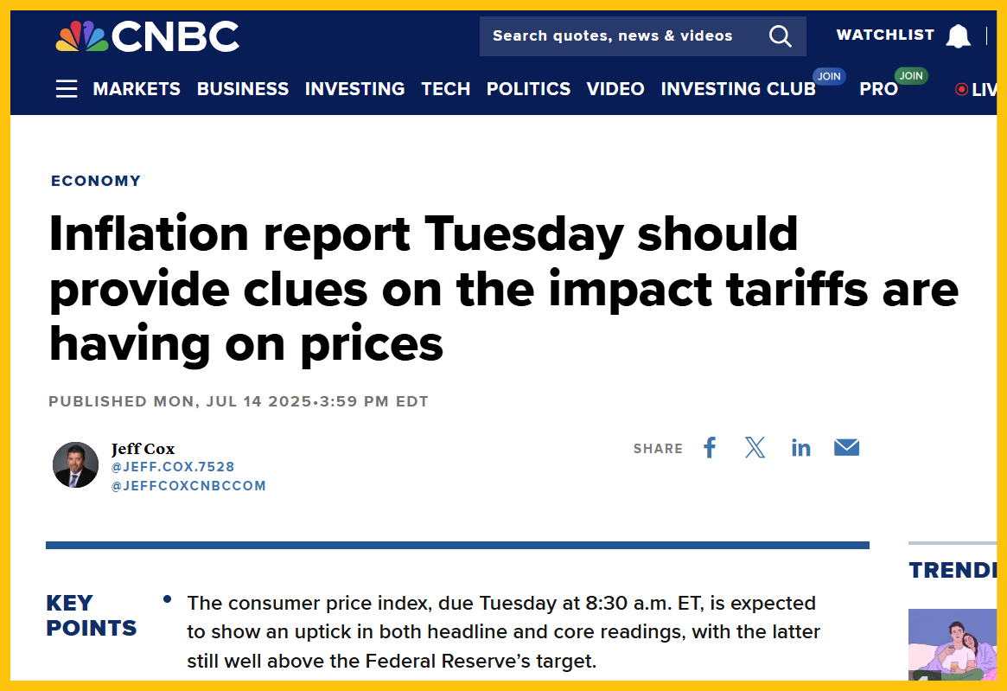
Task: Open the hamburger navigation menu
Action: 67,89
